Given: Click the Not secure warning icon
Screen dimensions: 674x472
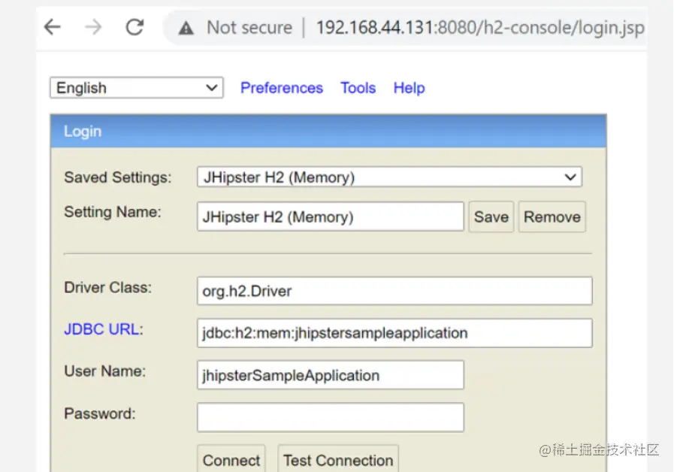Looking at the screenshot, I should (186, 29).
